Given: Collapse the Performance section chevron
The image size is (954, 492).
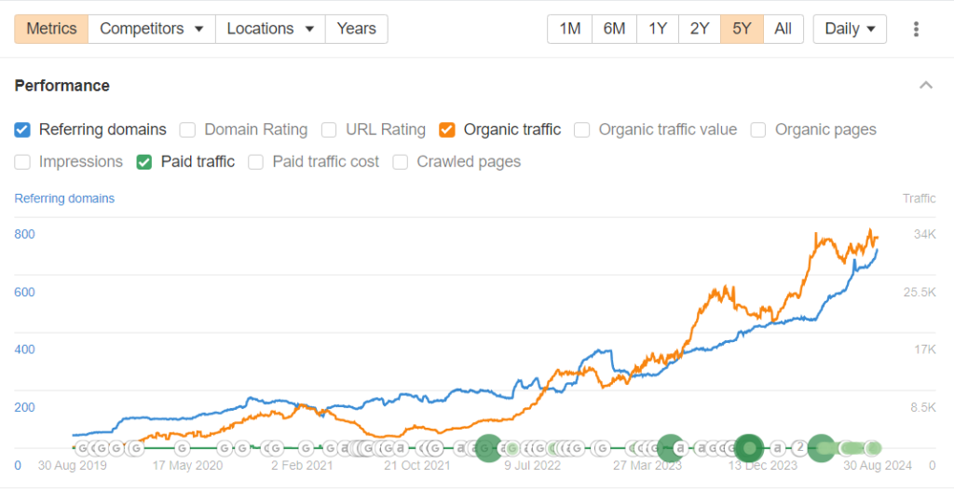Looking at the screenshot, I should click(925, 86).
